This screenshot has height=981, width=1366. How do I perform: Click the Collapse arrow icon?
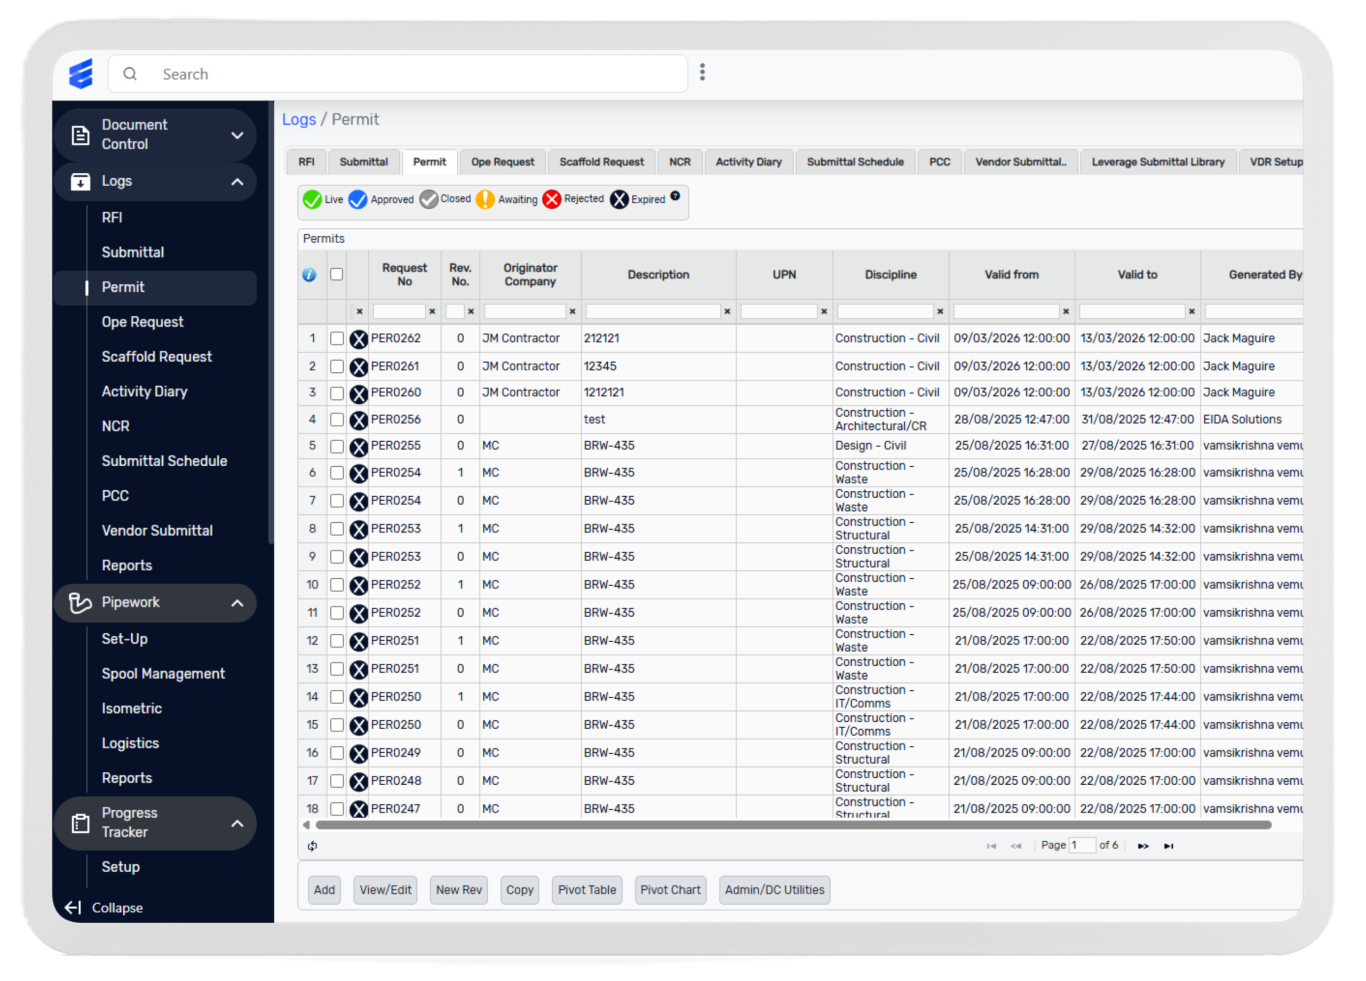pos(73,907)
